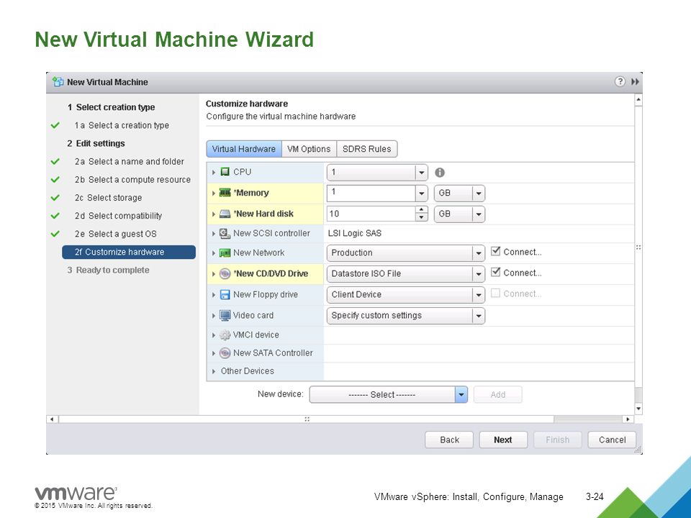
Task: Click the New Floppy drive icon
Action: click(x=225, y=294)
